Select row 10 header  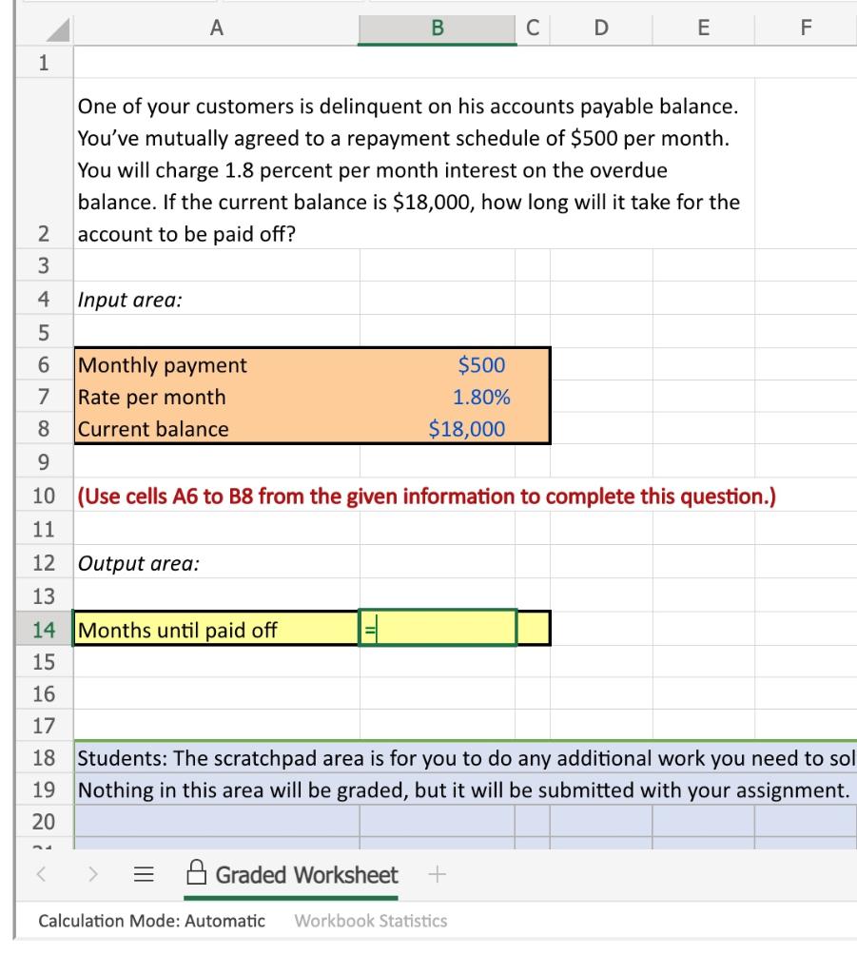click(44, 496)
